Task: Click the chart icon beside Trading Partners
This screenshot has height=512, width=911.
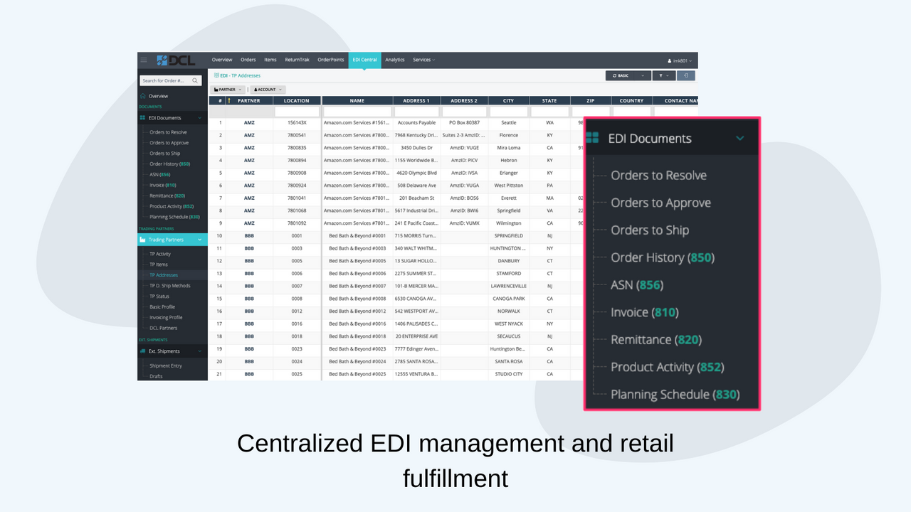Action: (x=143, y=240)
